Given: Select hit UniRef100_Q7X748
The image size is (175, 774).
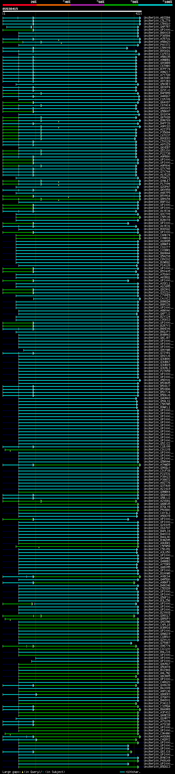Looking at the screenshot, I should pos(157,169).
